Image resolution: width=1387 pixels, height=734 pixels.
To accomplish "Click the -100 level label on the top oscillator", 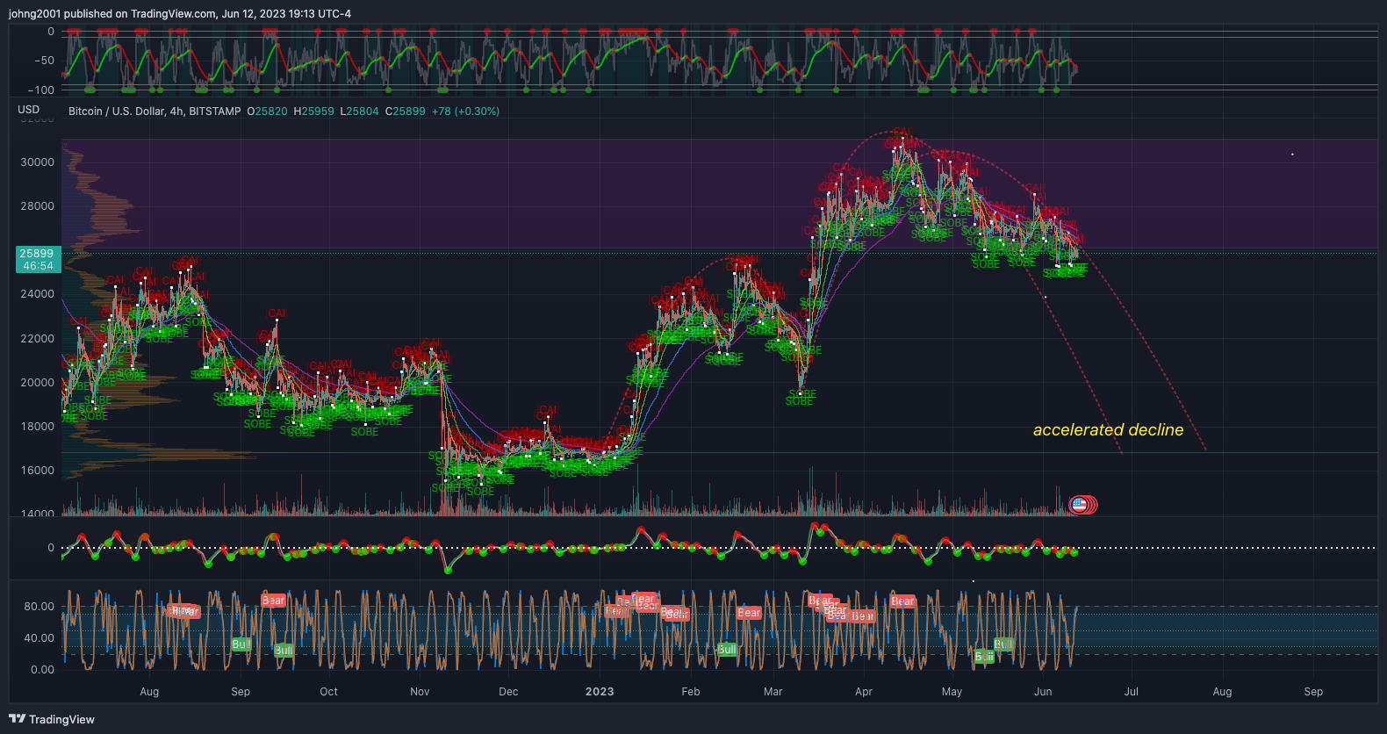I will 41,90.
